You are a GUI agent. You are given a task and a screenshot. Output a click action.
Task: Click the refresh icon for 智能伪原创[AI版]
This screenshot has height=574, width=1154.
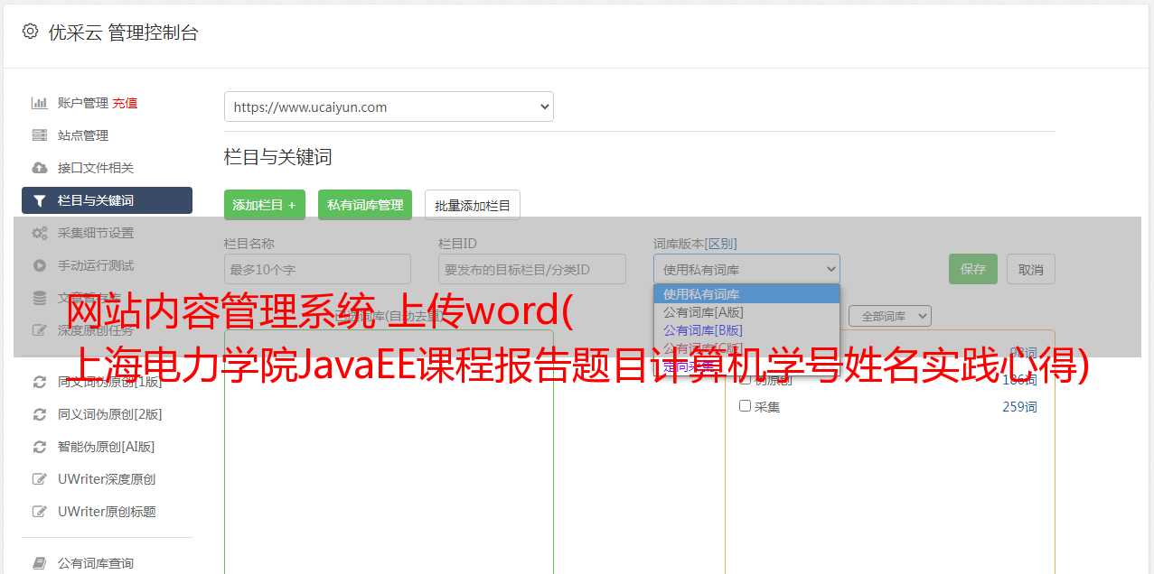[x=40, y=447]
